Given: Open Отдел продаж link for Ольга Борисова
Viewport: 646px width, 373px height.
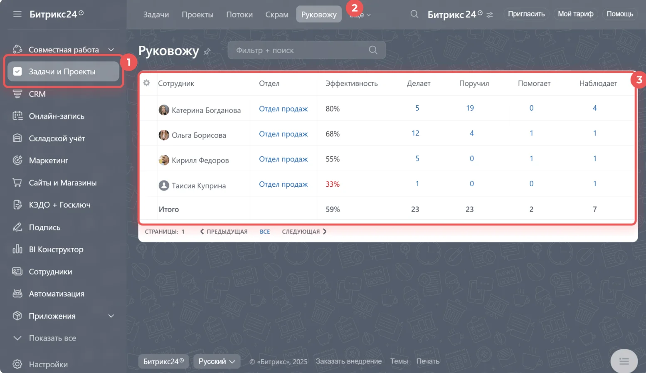Looking at the screenshot, I should point(283,134).
